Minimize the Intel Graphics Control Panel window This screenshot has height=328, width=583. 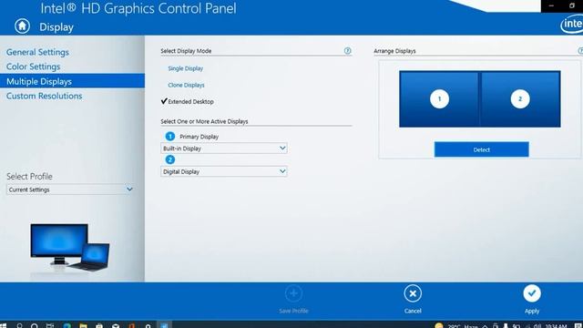pos(551,6)
